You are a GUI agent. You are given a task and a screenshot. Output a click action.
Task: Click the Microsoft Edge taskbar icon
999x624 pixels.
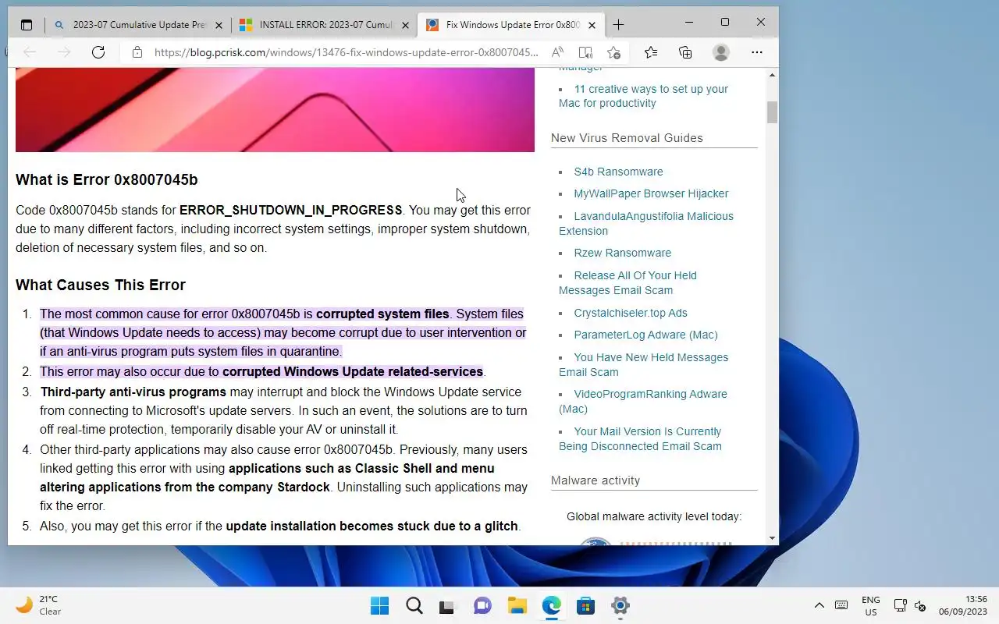click(552, 605)
